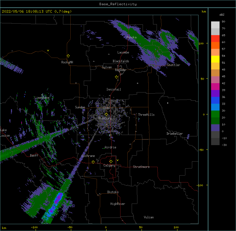Click the Stettler town label
The image size is (236, 231).
click(x=174, y=65)
